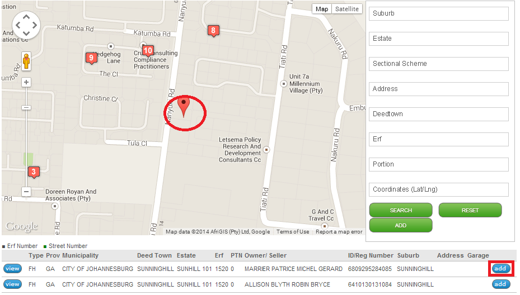Click the green ADD button

pyautogui.click(x=401, y=225)
